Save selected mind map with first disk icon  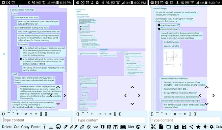pyautogui.click(x=176, y=127)
